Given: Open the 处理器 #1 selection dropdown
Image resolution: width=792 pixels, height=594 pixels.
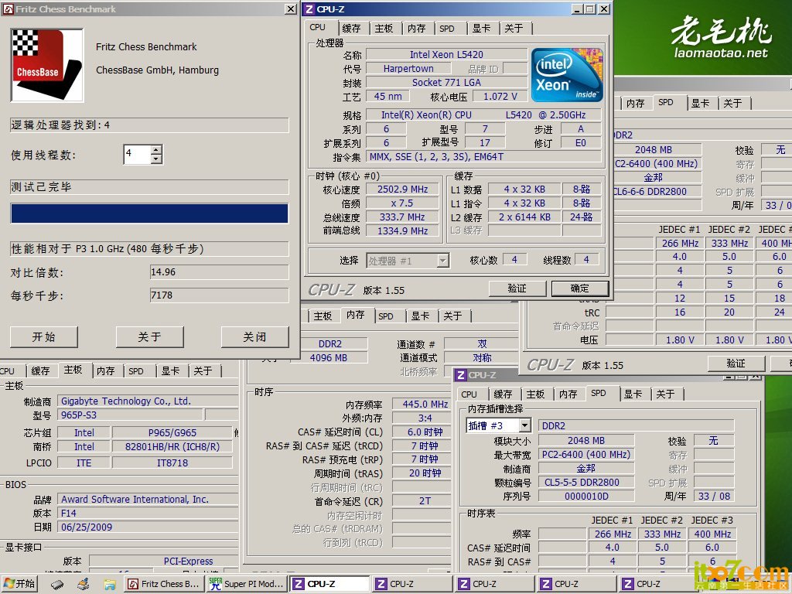Looking at the screenshot, I should click(443, 261).
